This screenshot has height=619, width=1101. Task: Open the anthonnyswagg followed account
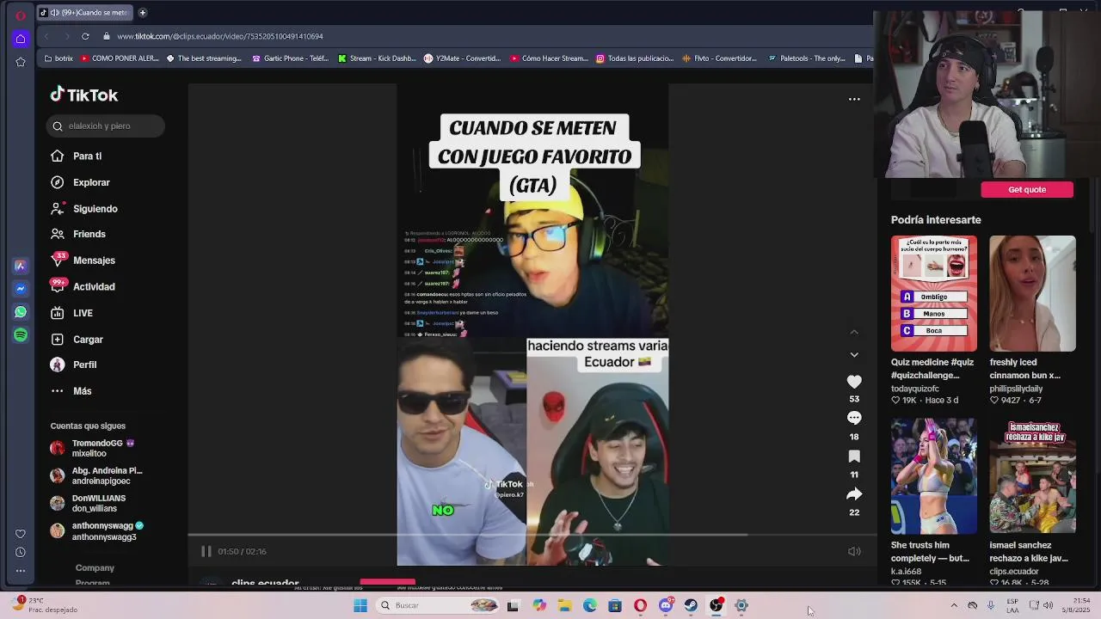tap(96, 530)
